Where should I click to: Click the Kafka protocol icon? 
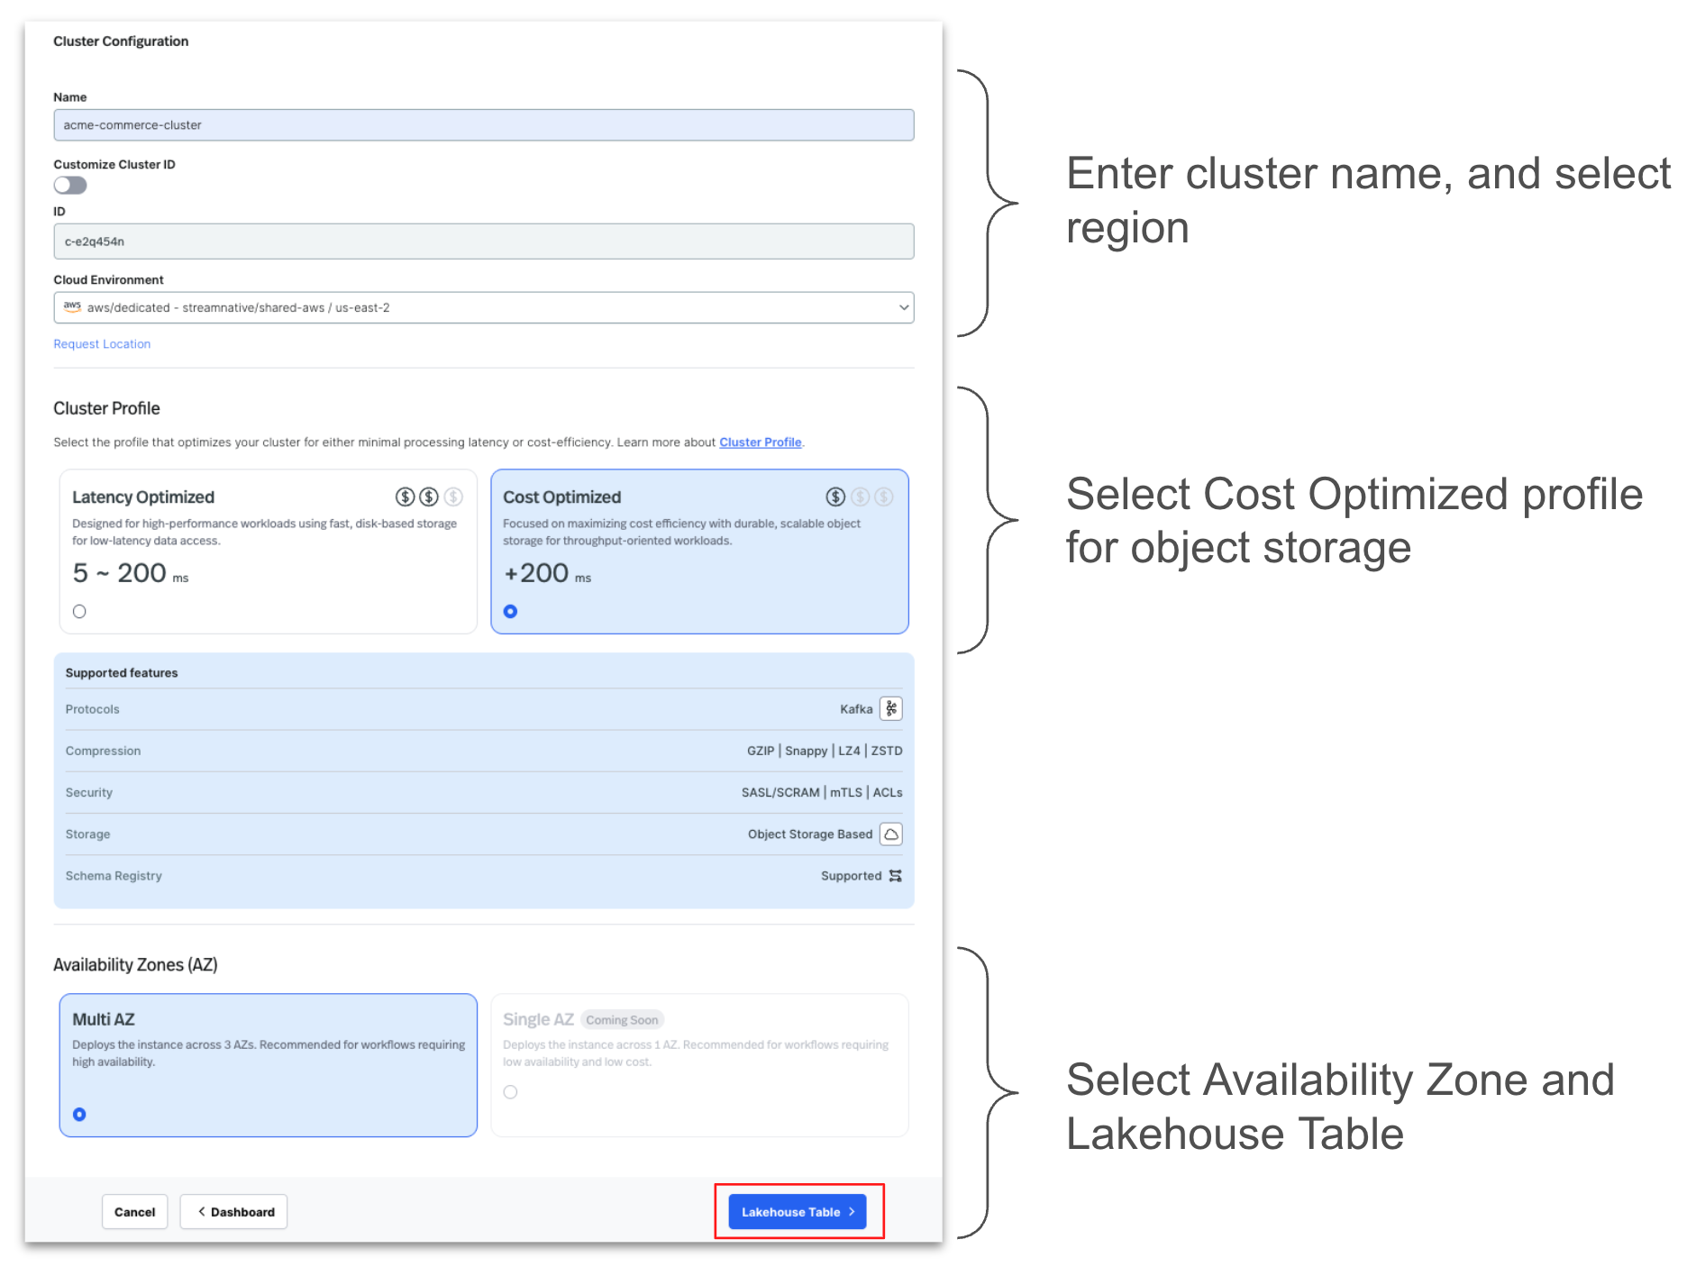pyautogui.click(x=890, y=709)
